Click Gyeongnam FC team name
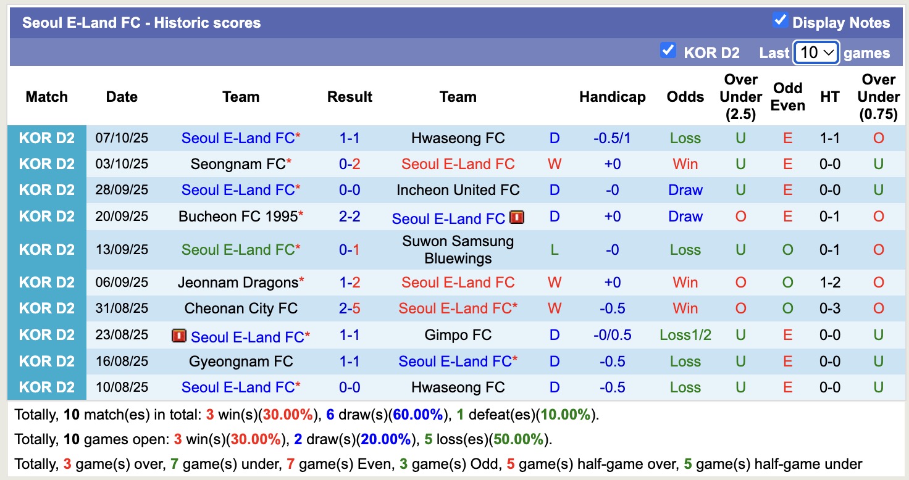The width and height of the screenshot is (909, 480). coord(241,362)
